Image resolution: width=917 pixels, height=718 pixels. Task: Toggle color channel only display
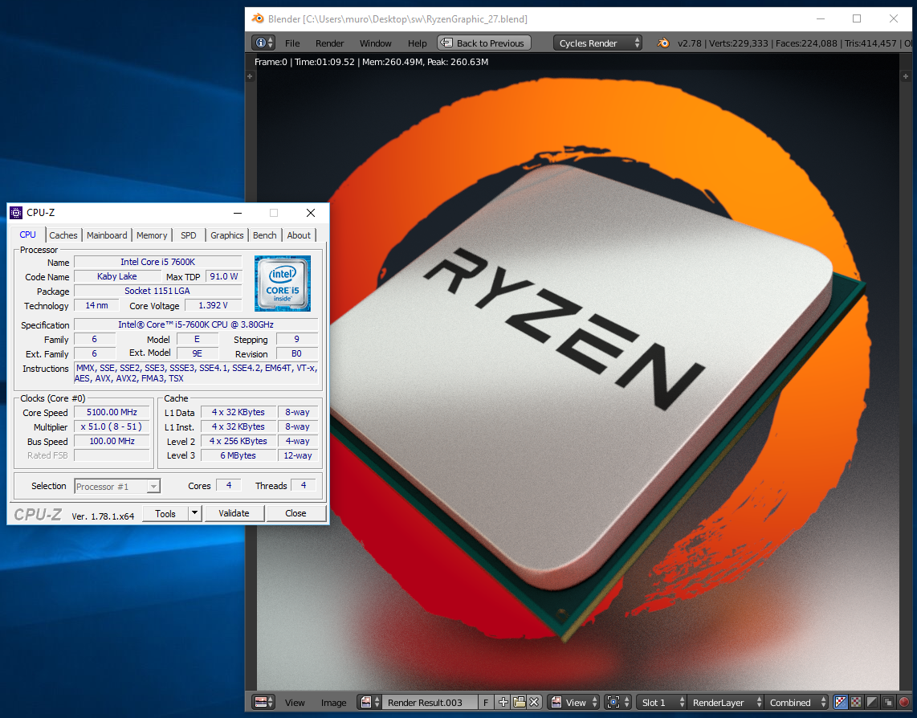(856, 702)
